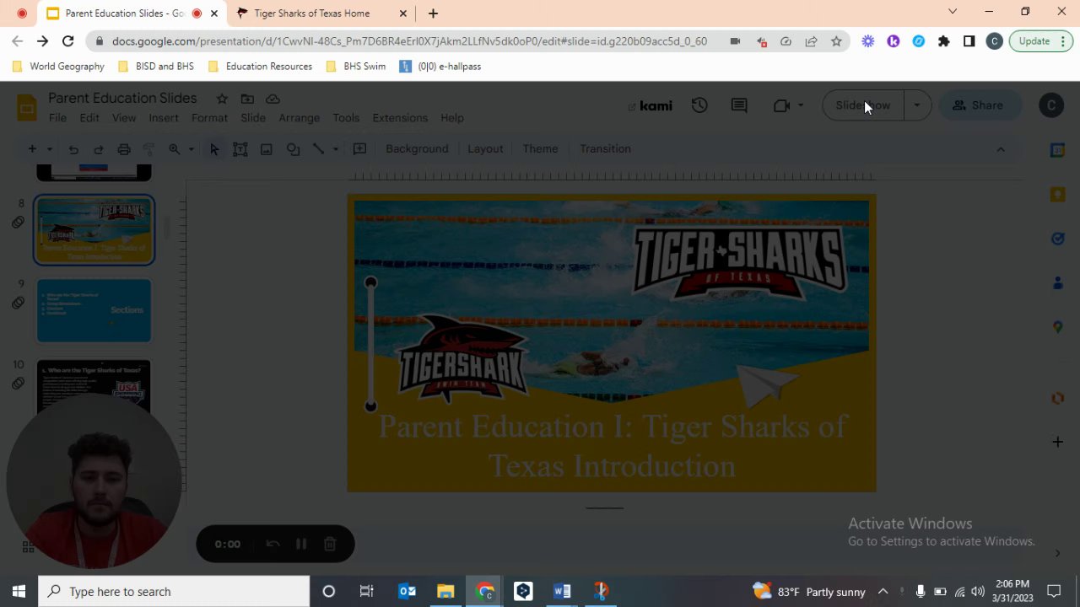
Task: Open the Slideshow options dropdown arrow
Action: click(917, 105)
